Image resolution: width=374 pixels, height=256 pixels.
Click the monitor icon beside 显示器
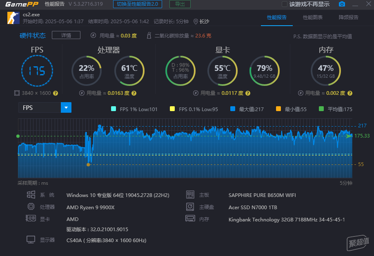coord(31,240)
